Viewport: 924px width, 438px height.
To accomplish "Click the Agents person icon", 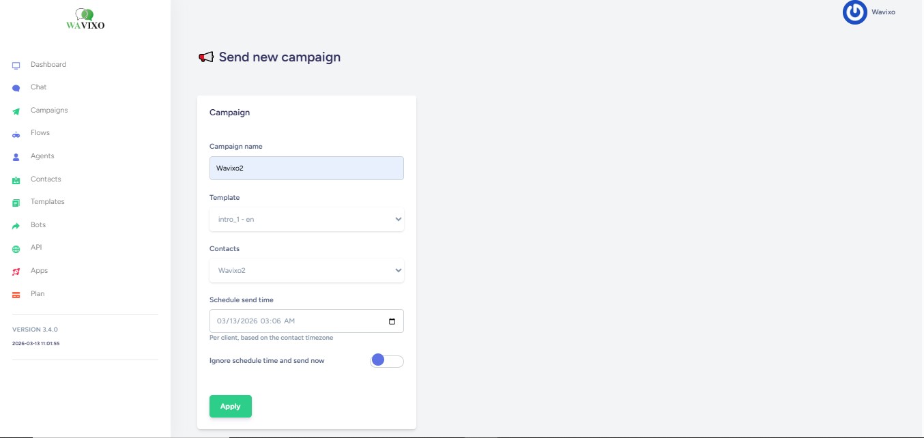I will coord(16,157).
